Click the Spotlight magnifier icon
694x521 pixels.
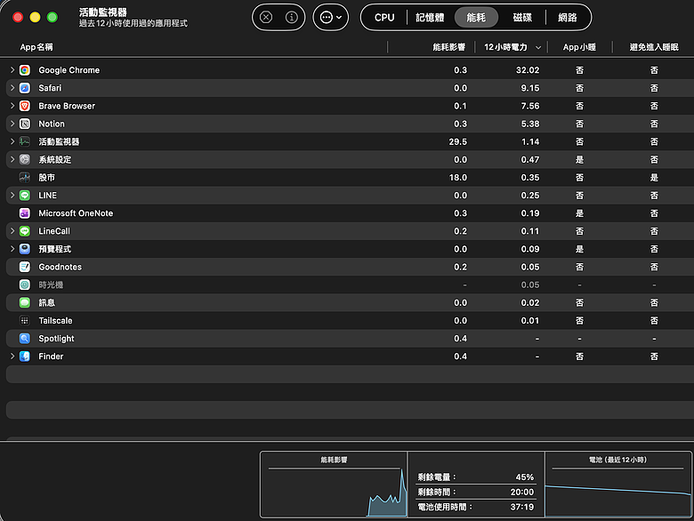[25, 339]
